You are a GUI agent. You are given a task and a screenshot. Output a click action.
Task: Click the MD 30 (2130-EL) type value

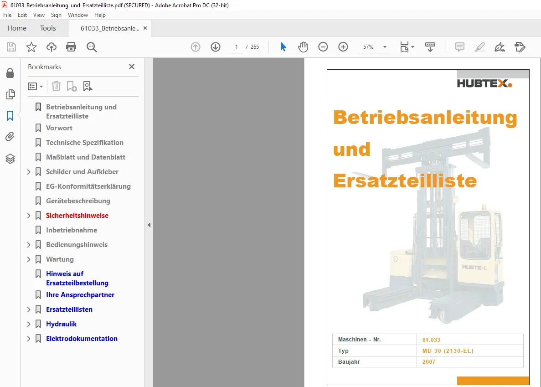448,351
